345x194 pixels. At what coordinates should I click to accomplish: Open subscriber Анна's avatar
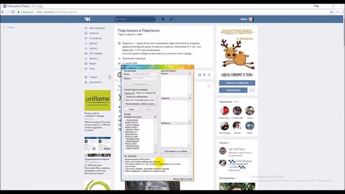coord(250,110)
